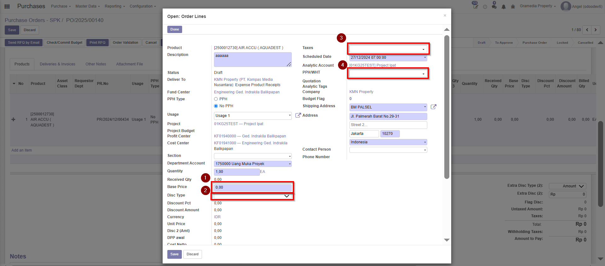Click the Quantity input field
The width and height of the screenshot is (605, 266).
click(237, 172)
